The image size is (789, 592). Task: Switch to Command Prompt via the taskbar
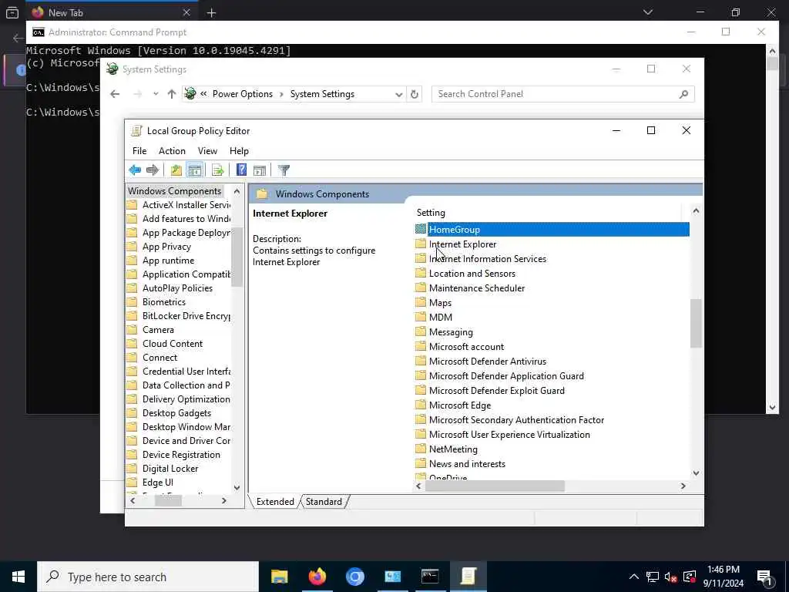[x=430, y=577]
